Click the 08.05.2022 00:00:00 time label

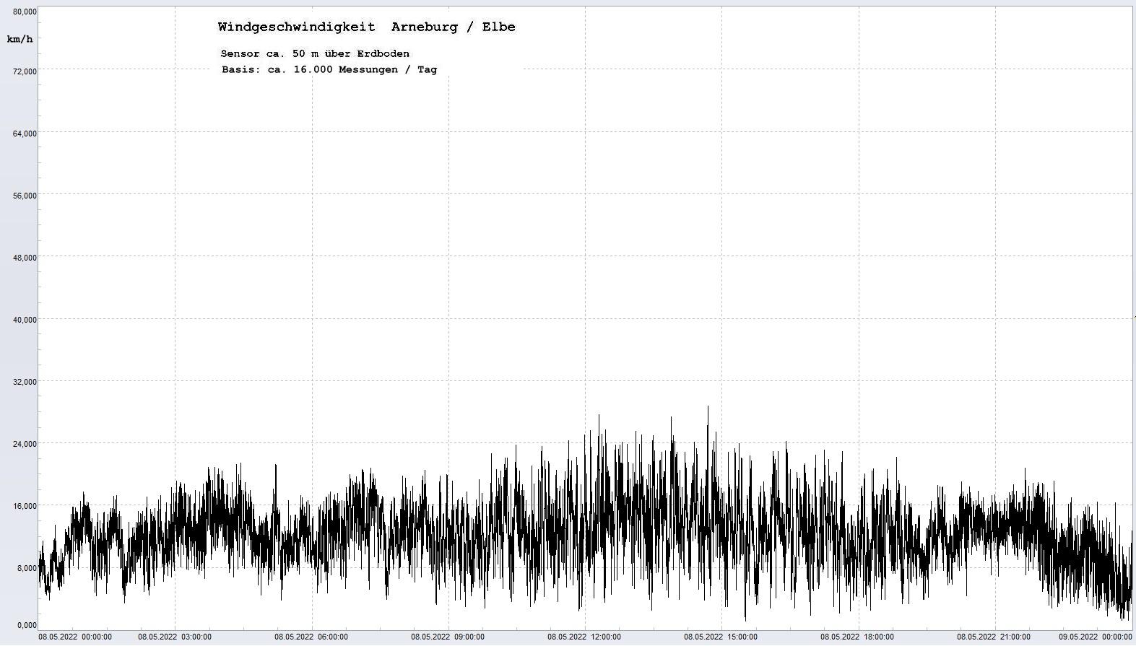[75, 637]
